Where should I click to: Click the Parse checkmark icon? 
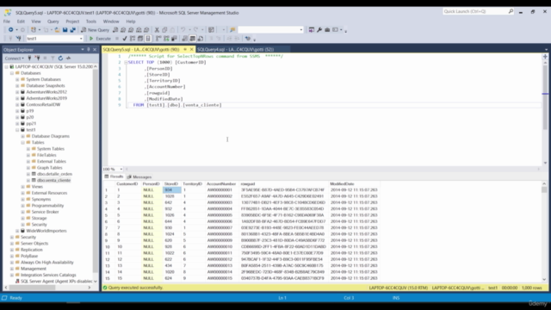click(124, 39)
